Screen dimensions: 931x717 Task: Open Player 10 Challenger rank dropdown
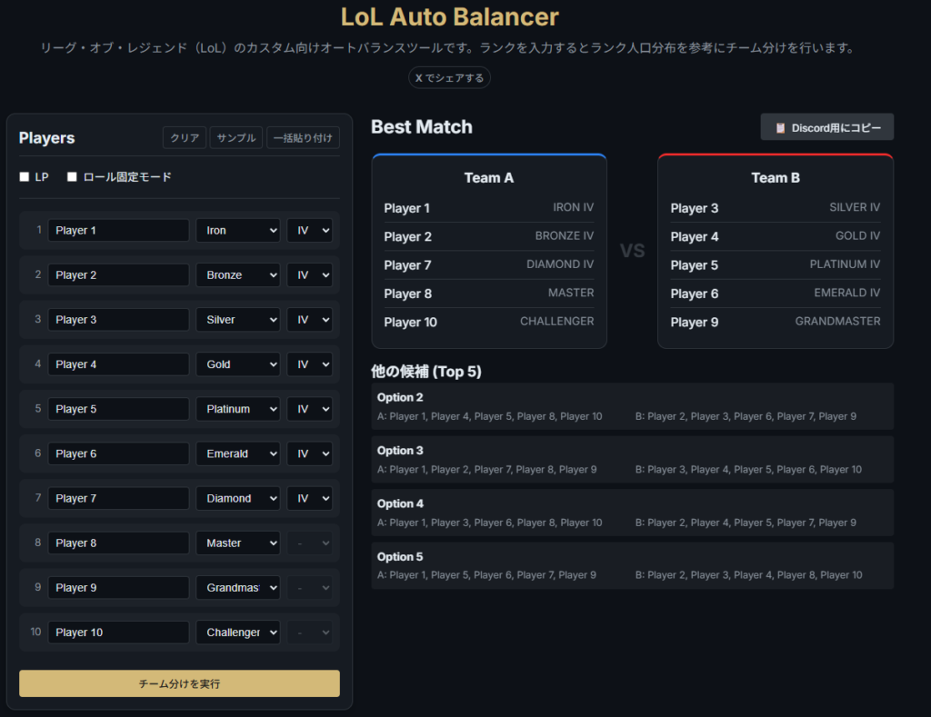[237, 632]
